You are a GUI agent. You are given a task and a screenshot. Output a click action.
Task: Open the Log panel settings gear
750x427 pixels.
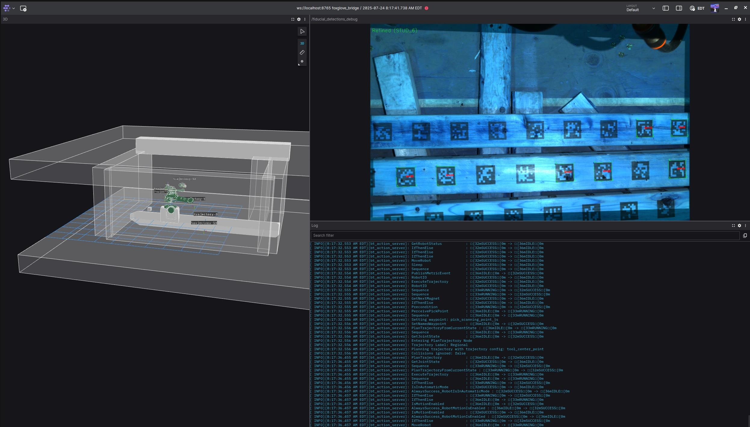[x=739, y=225]
